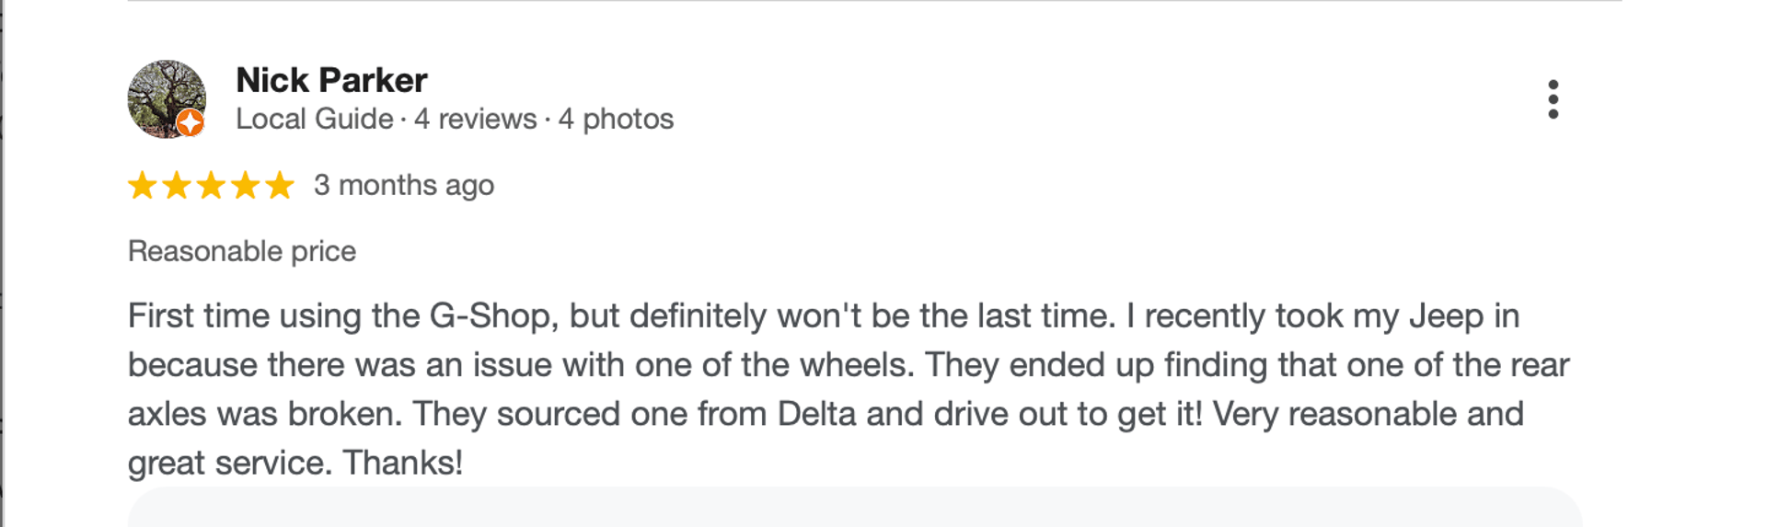Image resolution: width=1767 pixels, height=527 pixels.
Task: Select the 'Reasonable price' tag
Action: coord(241,251)
